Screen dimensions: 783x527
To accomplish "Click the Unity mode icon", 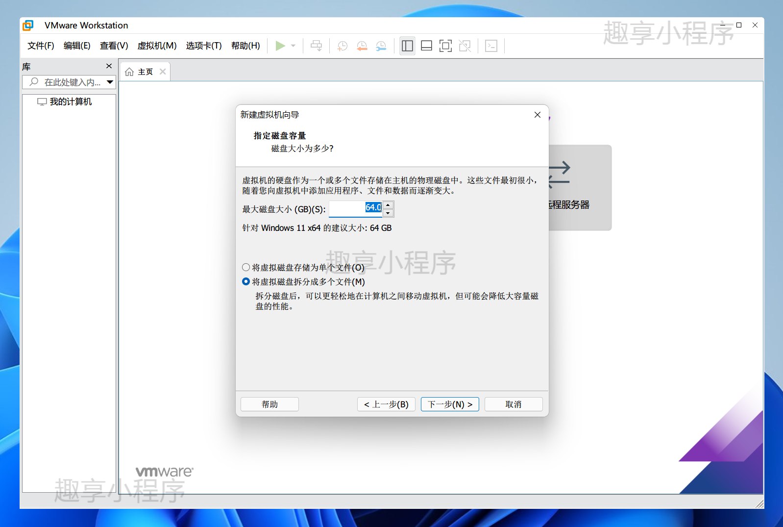I will click(x=465, y=46).
